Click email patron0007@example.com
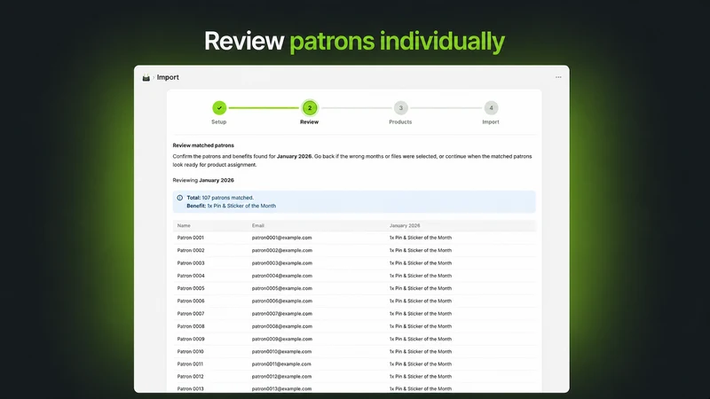This screenshot has height=399, width=710. pos(281,314)
